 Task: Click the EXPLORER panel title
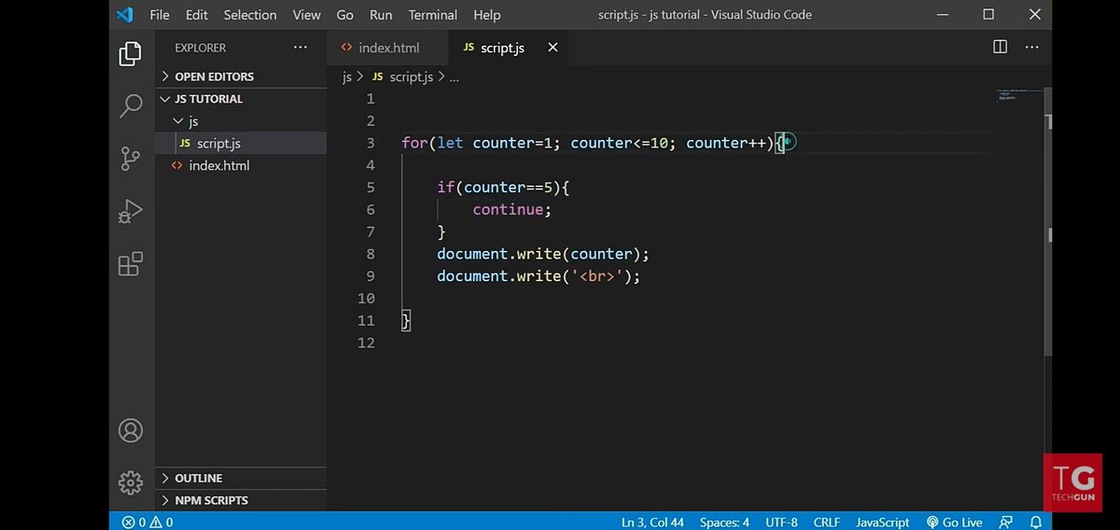click(x=201, y=48)
